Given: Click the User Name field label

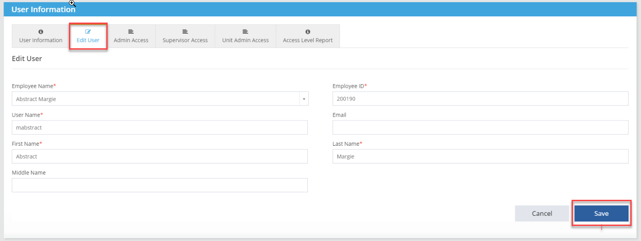Looking at the screenshot, I should click(x=27, y=115).
